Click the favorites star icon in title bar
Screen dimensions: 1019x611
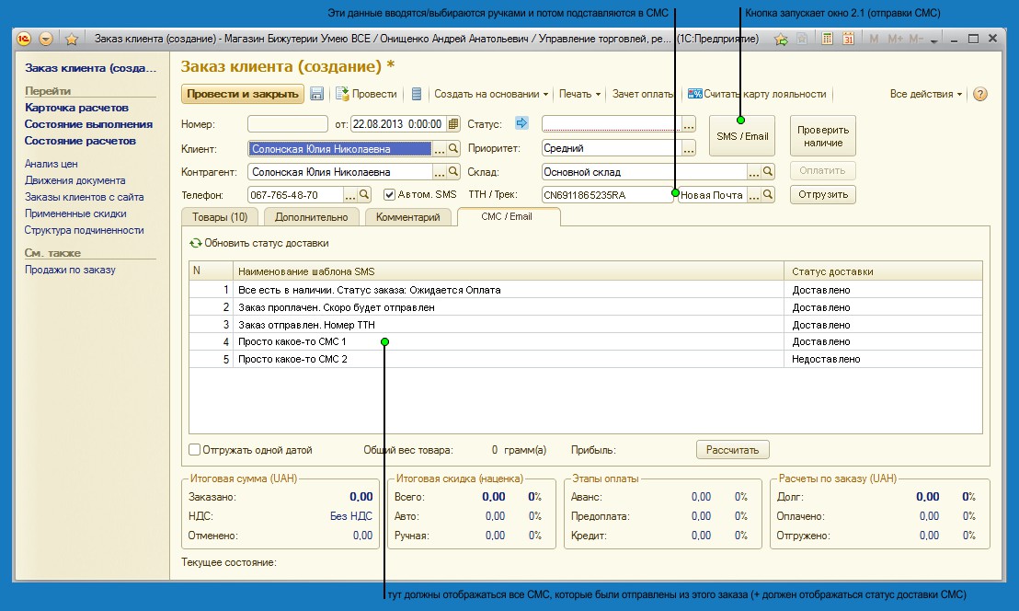(71, 40)
